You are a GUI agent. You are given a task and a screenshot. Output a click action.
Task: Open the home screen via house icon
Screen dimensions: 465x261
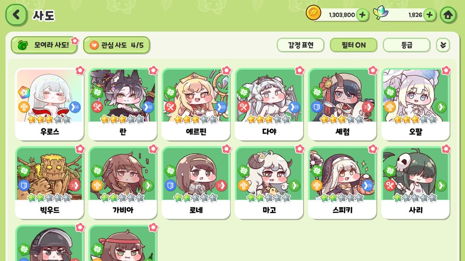click(x=448, y=15)
